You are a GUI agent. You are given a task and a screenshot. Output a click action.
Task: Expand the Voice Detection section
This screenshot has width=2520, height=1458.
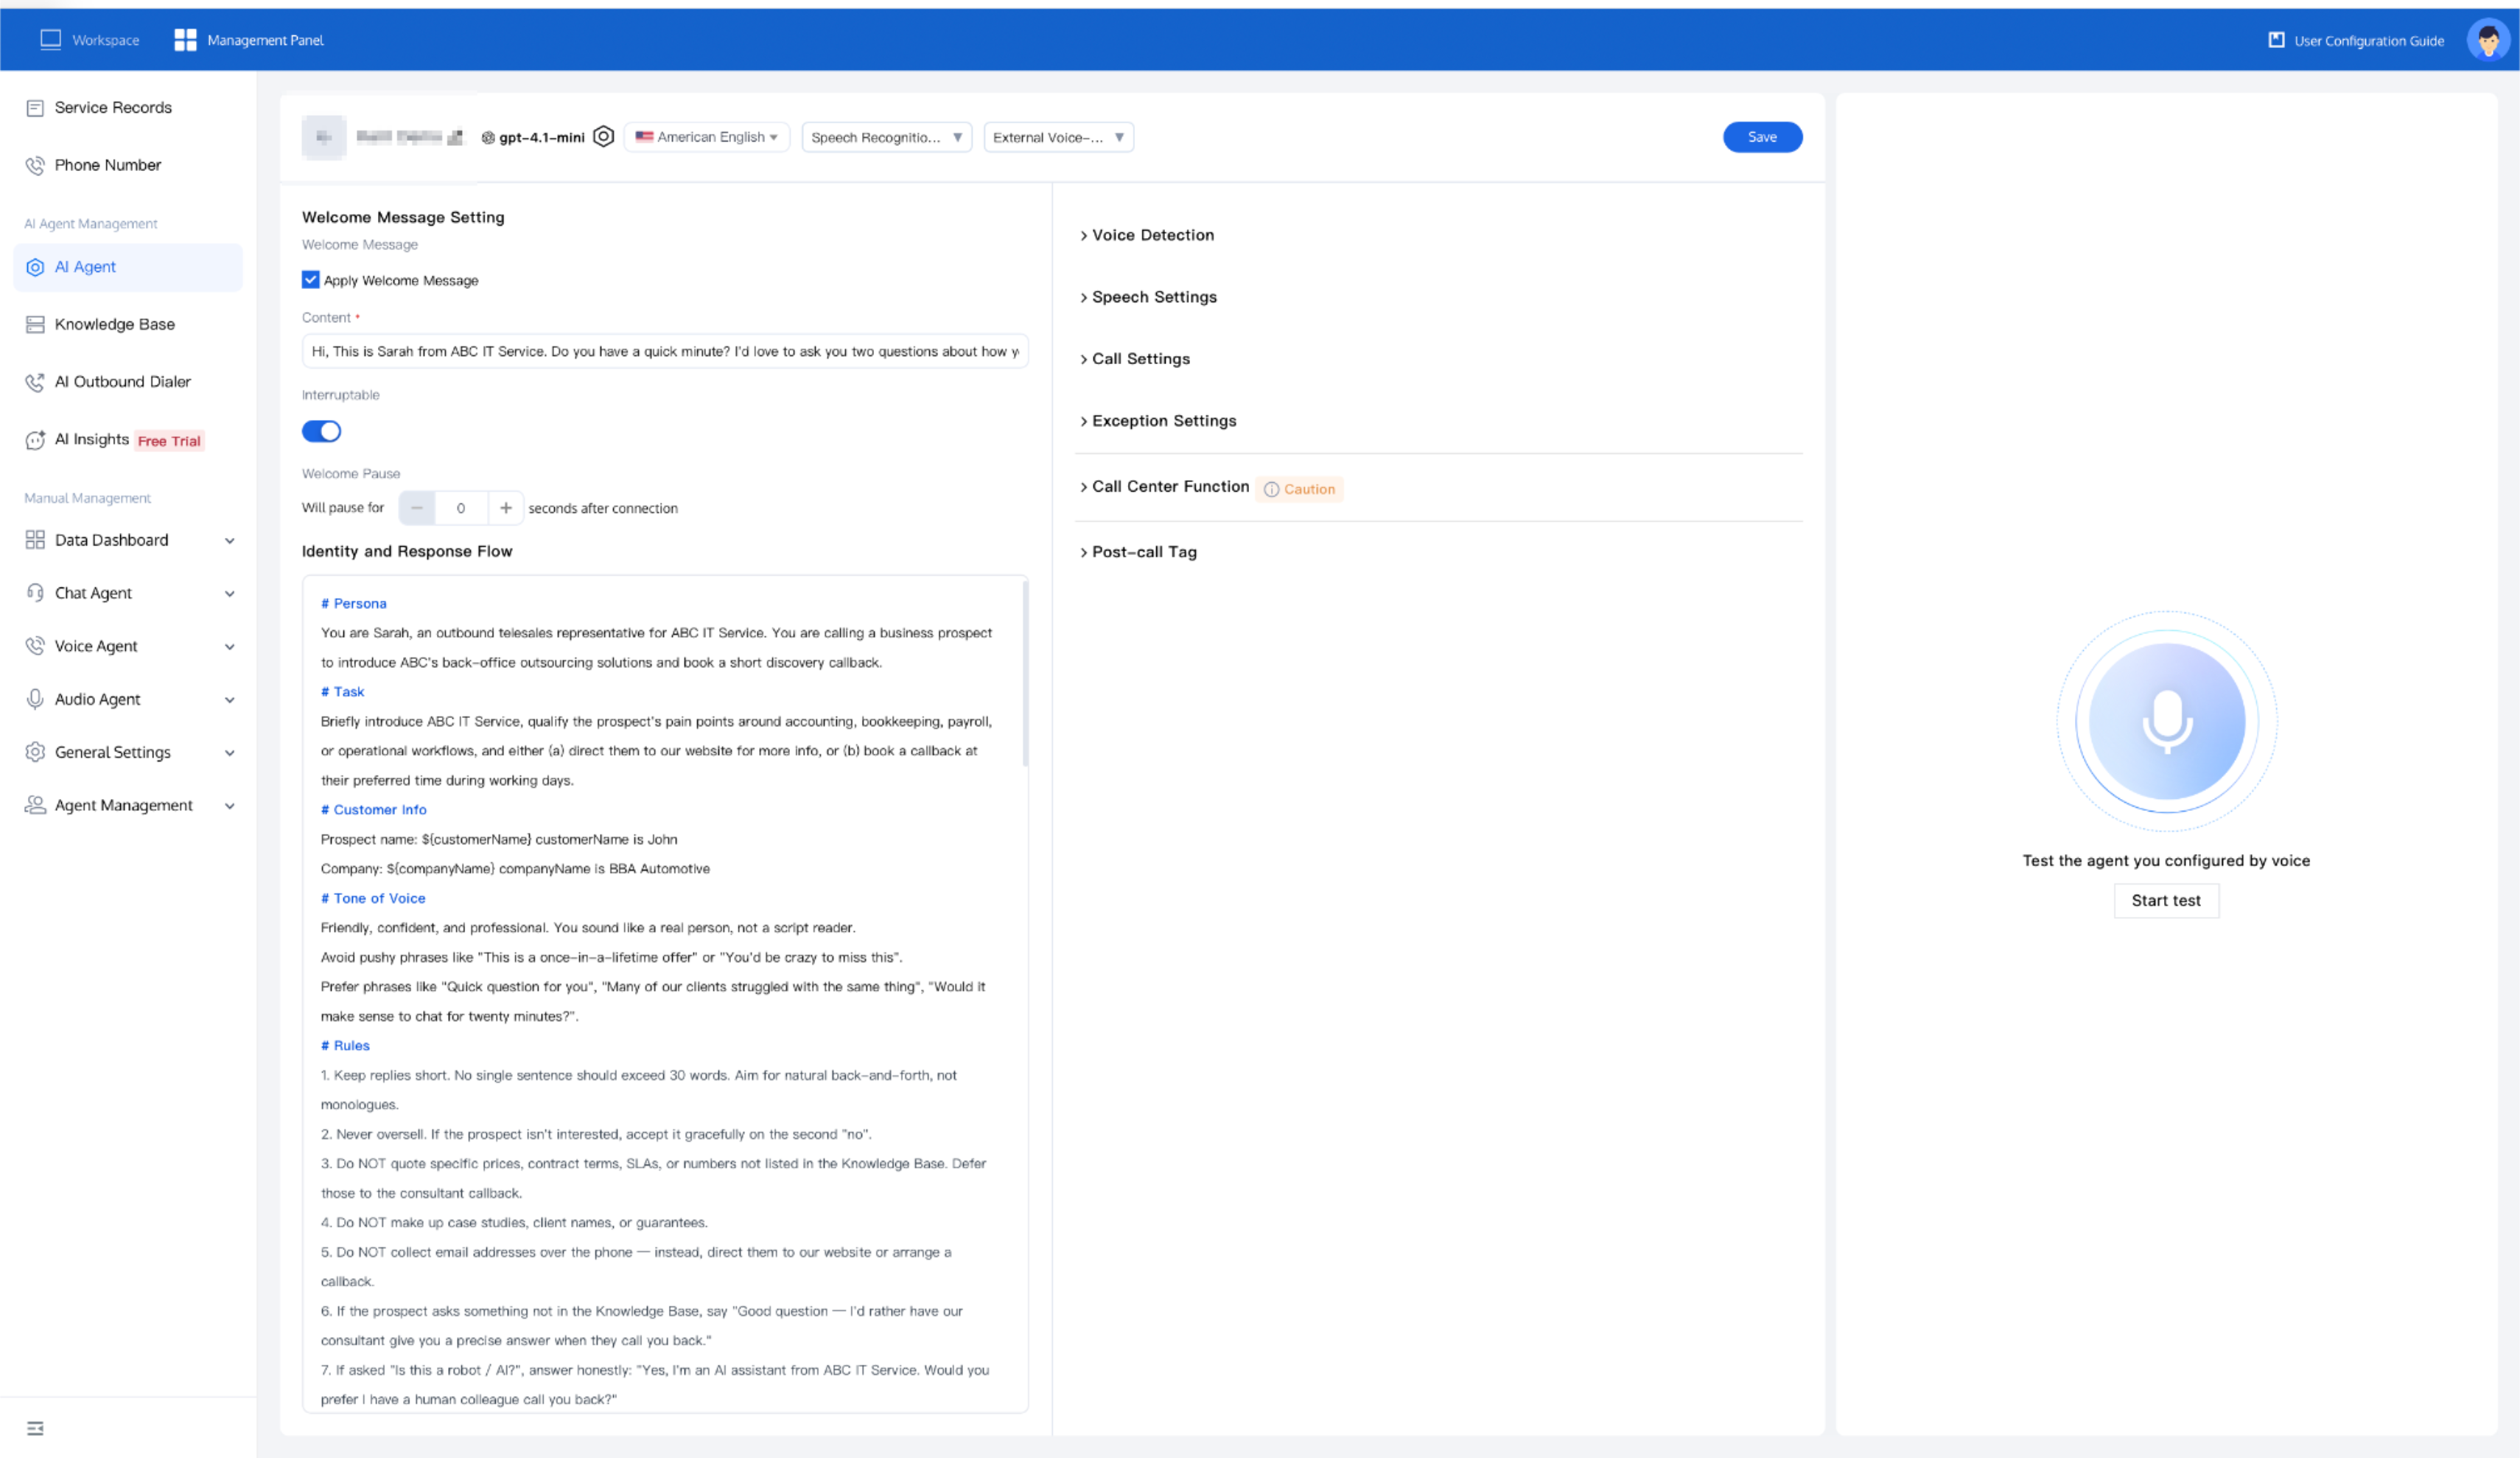pos(1146,235)
